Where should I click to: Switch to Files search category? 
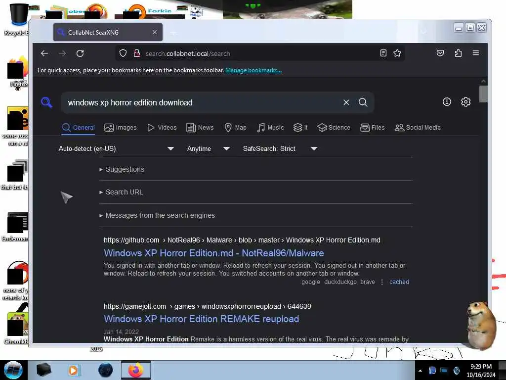pyautogui.click(x=373, y=128)
